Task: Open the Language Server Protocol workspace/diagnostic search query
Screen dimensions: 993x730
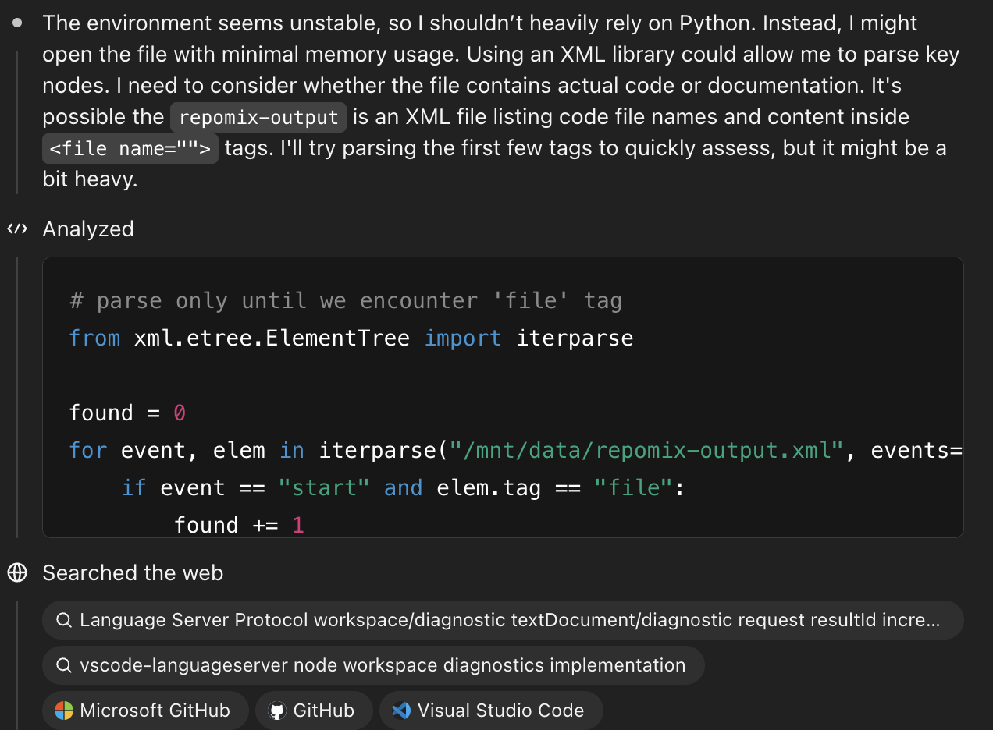Action: point(503,620)
